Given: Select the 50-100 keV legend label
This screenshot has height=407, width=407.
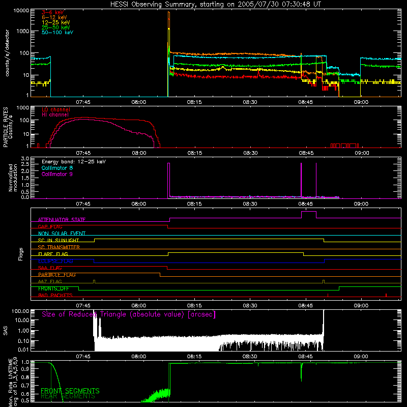Looking at the screenshot, I should (x=57, y=32).
